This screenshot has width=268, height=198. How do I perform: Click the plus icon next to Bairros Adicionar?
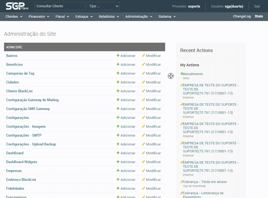coord(118,56)
